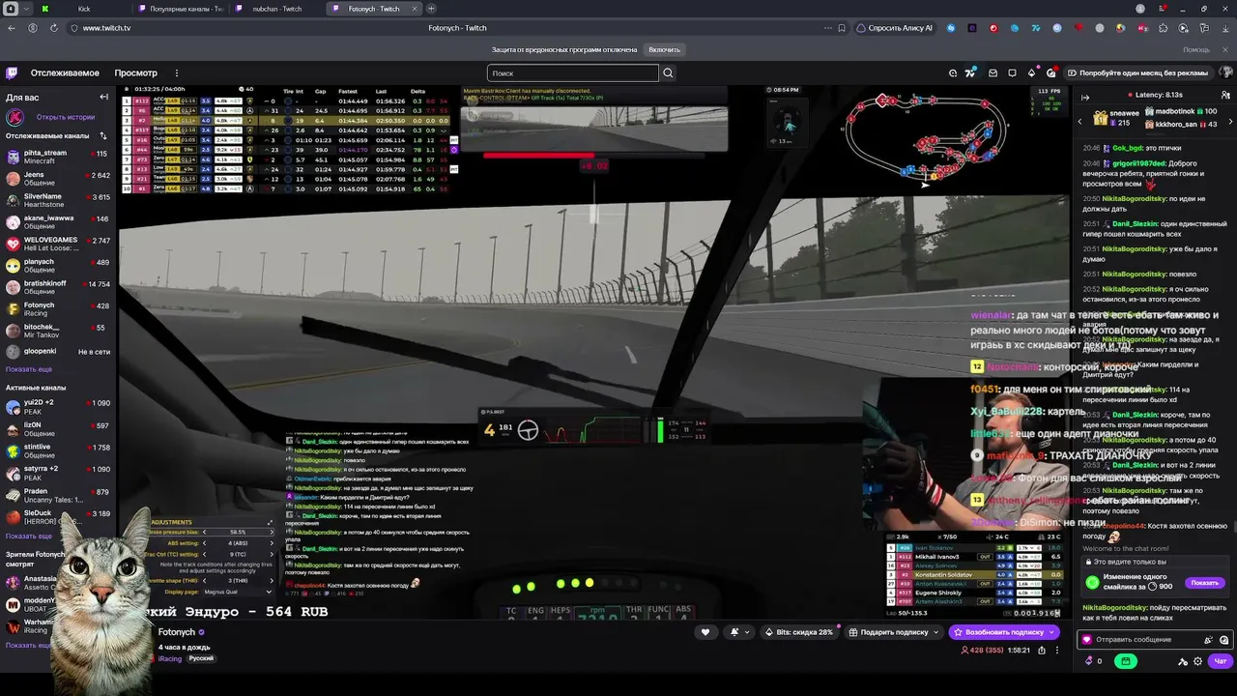
Task: Click Попробуйте один месяц без рекламы
Action: tap(1136, 72)
